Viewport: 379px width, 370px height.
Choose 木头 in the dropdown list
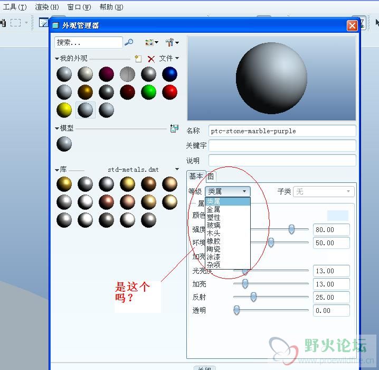pos(228,233)
